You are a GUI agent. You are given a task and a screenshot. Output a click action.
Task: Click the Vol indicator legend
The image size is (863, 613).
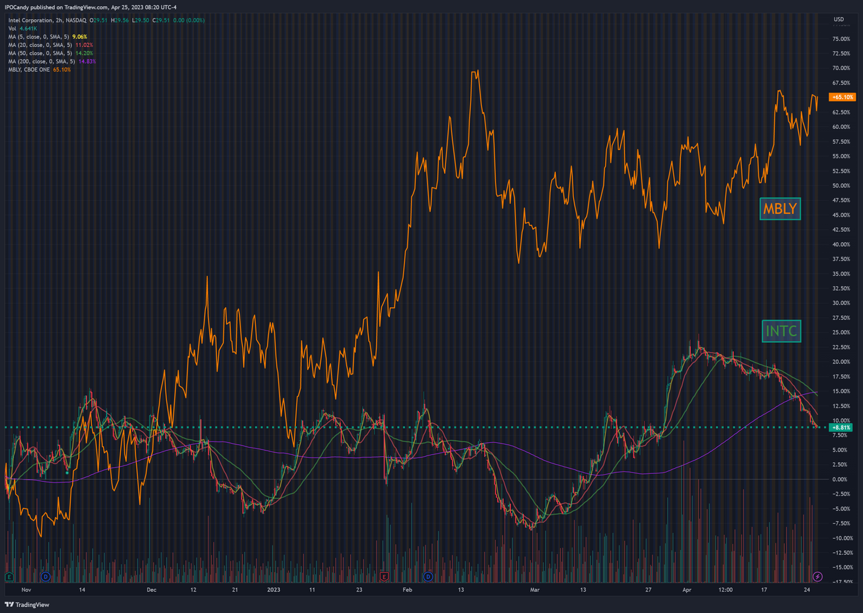13,28
